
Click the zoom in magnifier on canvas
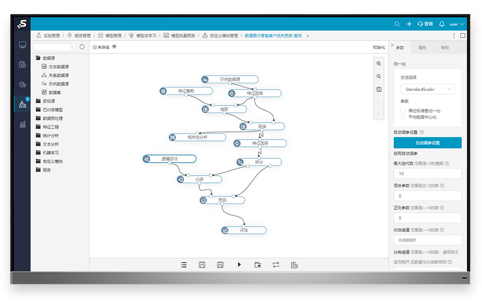click(x=379, y=64)
